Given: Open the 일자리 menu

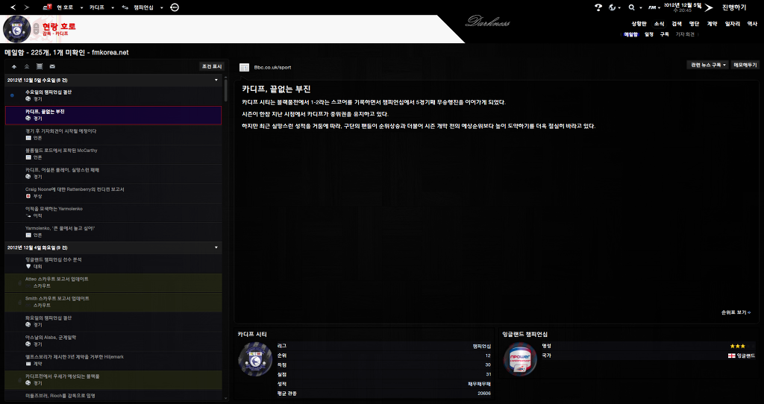Looking at the screenshot, I should point(733,23).
